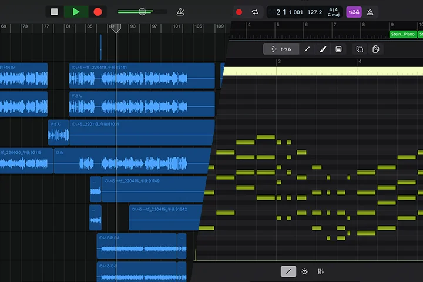This screenshot has width=423, height=282.
Task: Select the Brush tool in editor toolbar
Action: (x=323, y=49)
